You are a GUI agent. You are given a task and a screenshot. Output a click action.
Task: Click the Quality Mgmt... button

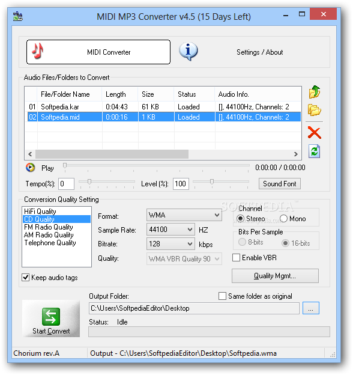(275, 276)
